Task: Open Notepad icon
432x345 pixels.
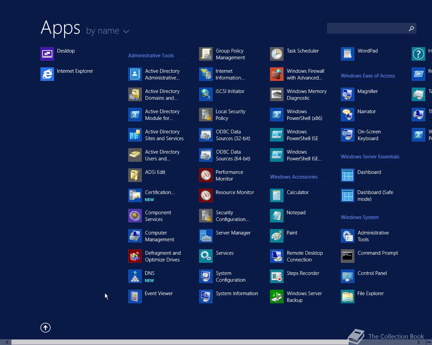Action: click(x=277, y=216)
